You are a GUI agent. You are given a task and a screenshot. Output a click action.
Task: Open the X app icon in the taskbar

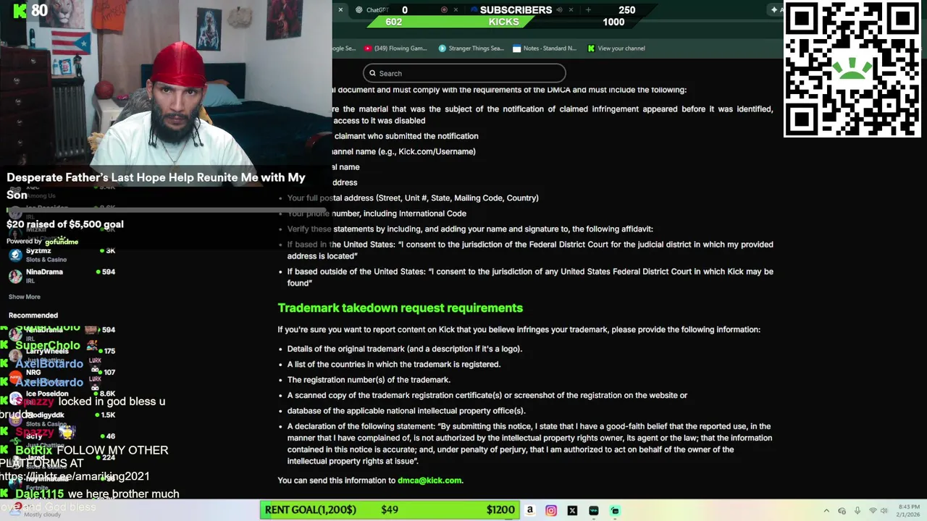tap(572, 510)
